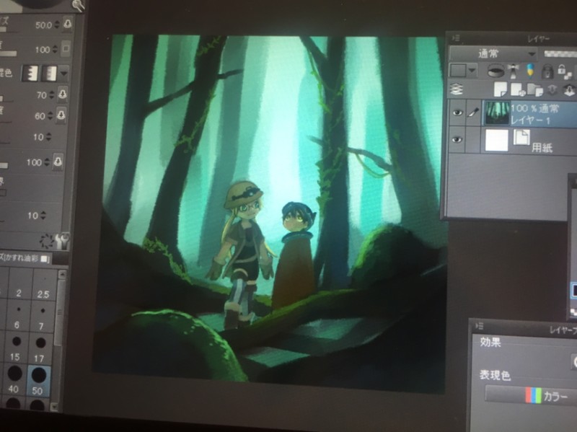Set layer as draft with pencil icon
This screenshot has height=432, width=577.
pyautogui.click(x=529, y=70)
